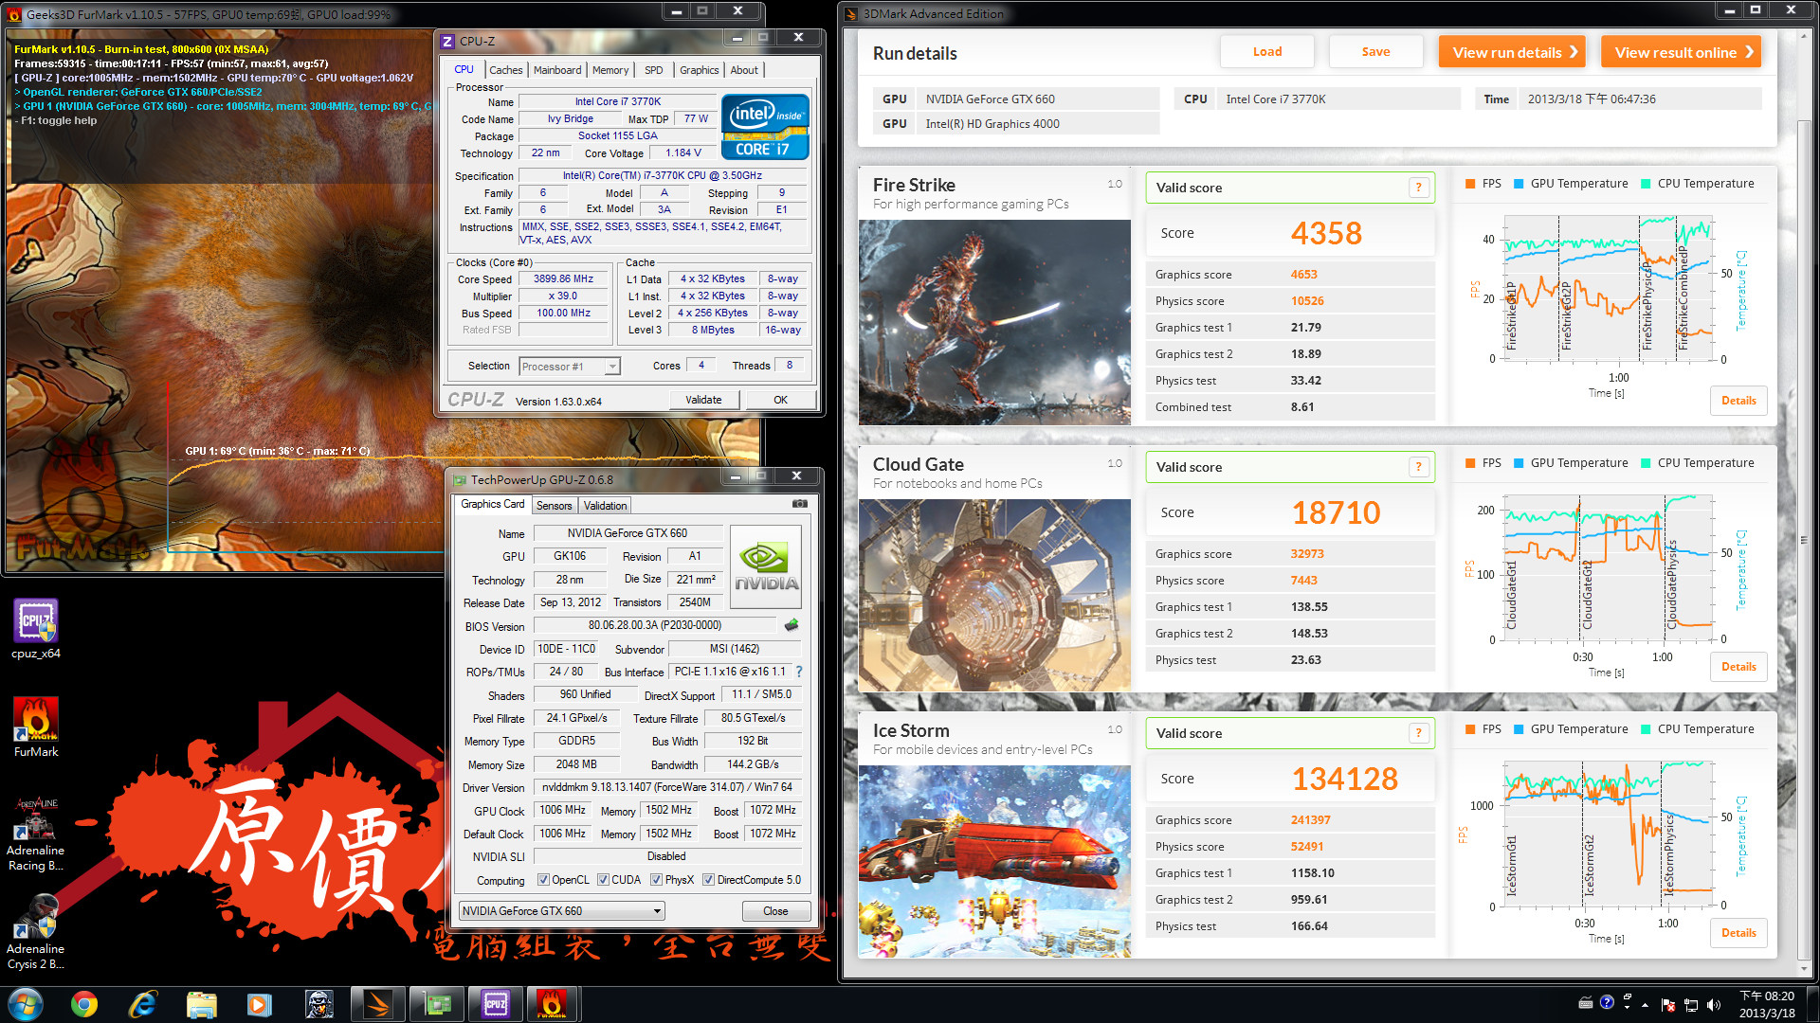Click the Cloud Gate valid score help icon

1418,467
